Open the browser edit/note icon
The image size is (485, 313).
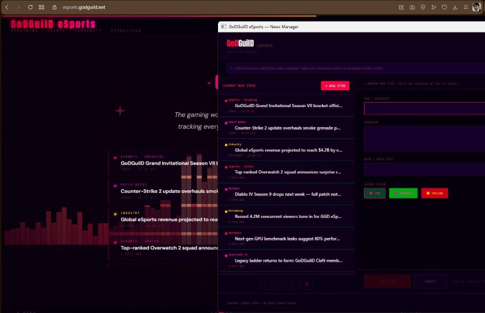[401, 7]
